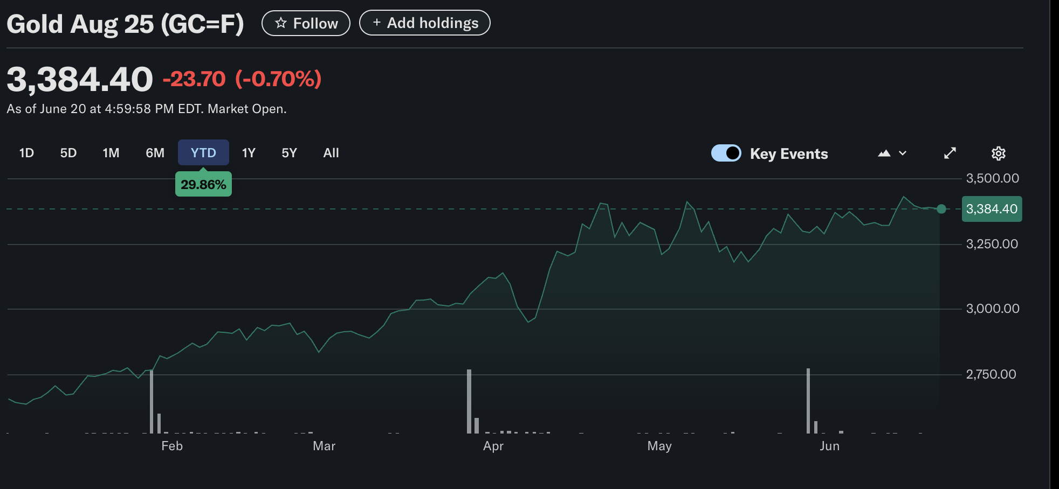Image resolution: width=1059 pixels, height=489 pixels.
Task: Click the Follow star button
Action: tap(306, 23)
